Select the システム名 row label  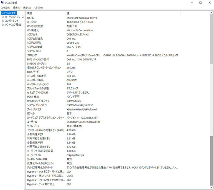click(32, 34)
